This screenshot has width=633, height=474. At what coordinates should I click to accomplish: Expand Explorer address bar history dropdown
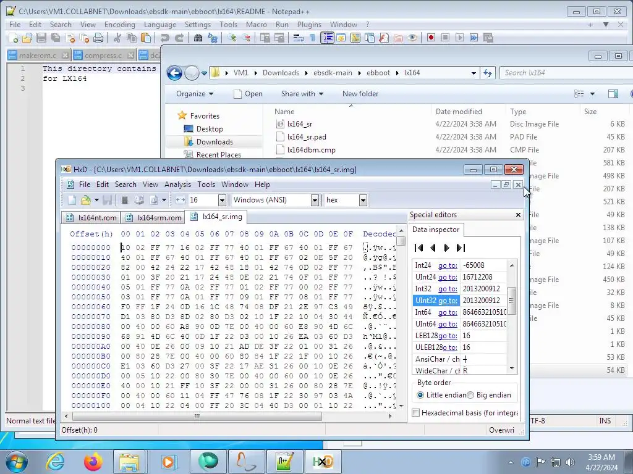(x=474, y=73)
